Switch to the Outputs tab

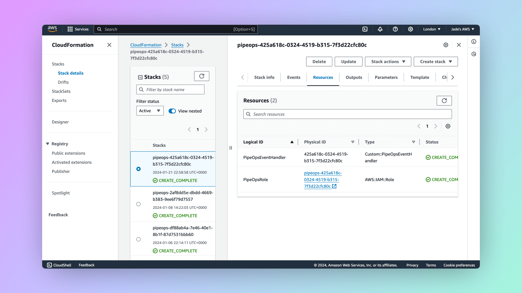tap(354, 77)
